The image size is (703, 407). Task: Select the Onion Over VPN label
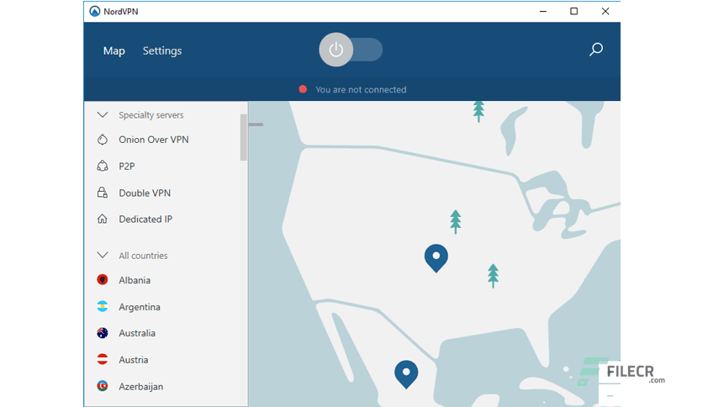coord(154,140)
